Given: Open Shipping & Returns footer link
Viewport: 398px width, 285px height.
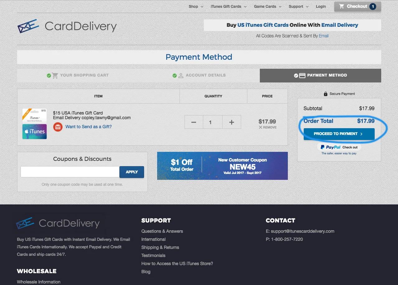Looking at the screenshot, I should point(160,247).
